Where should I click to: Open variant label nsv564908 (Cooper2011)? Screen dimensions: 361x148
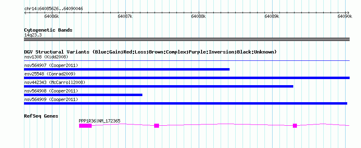pyautogui.click(x=51, y=91)
